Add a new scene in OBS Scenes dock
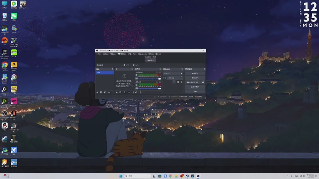This screenshot has height=179, width=319. tap(97, 92)
